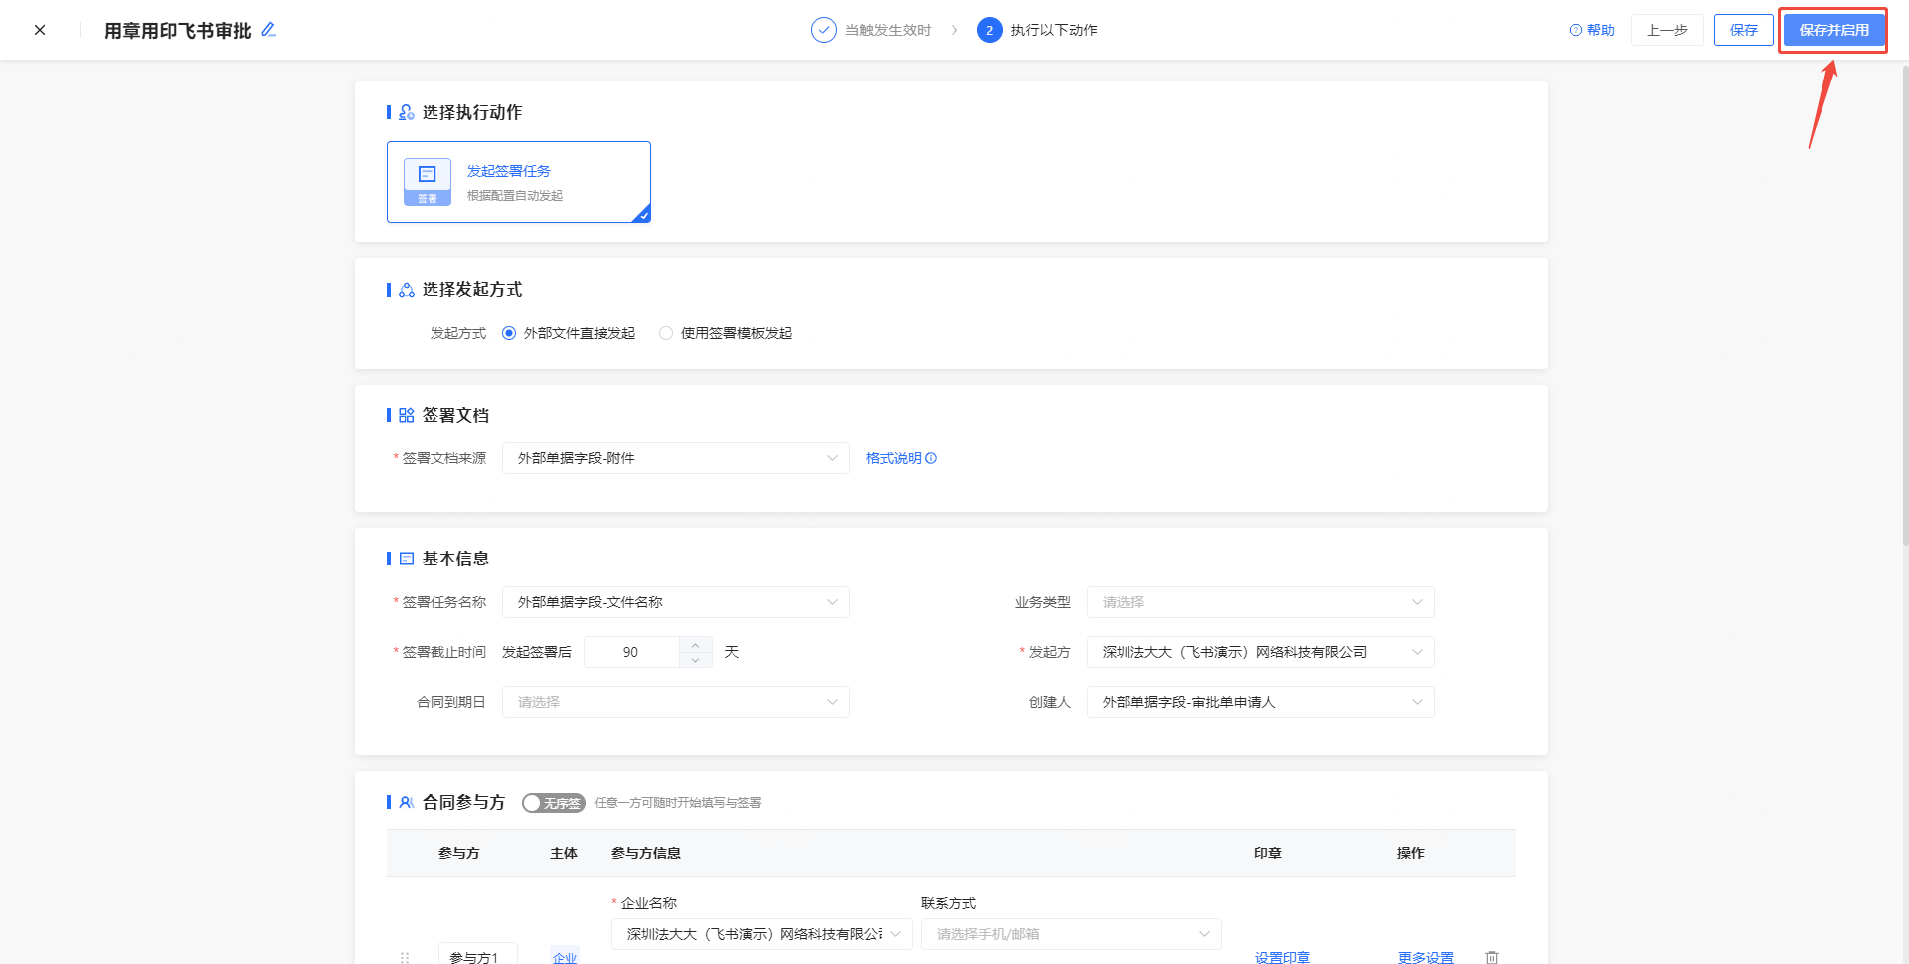Toggle the 无序签 switch
Image resolution: width=1909 pixels, height=964 pixels.
click(x=553, y=803)
